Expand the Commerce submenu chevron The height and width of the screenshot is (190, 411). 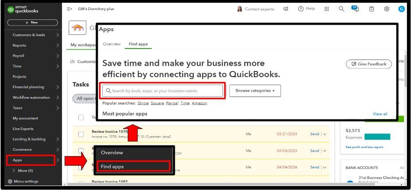click(x=58, y=150)
